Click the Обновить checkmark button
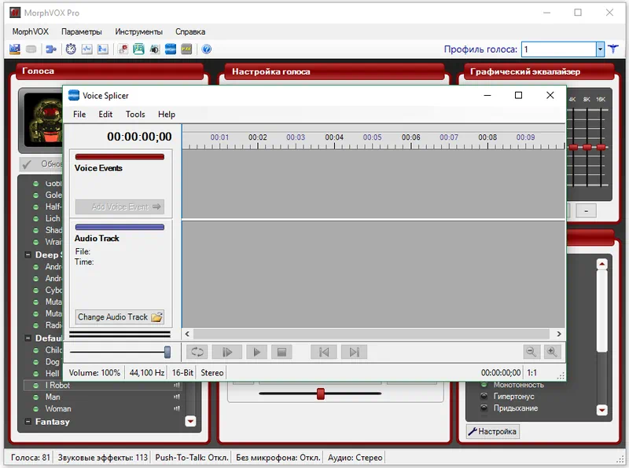Screen dimensions: 629x468 [42, 164]
